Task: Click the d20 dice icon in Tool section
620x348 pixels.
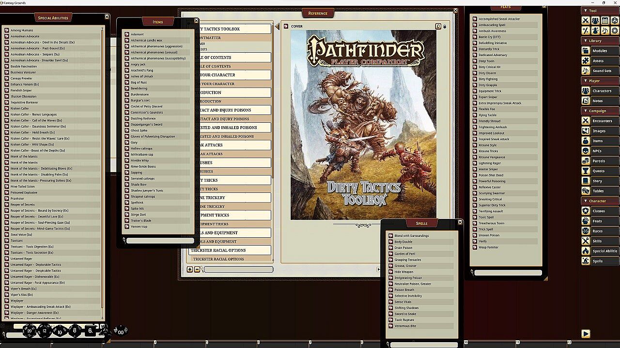Action: (615, 20)
